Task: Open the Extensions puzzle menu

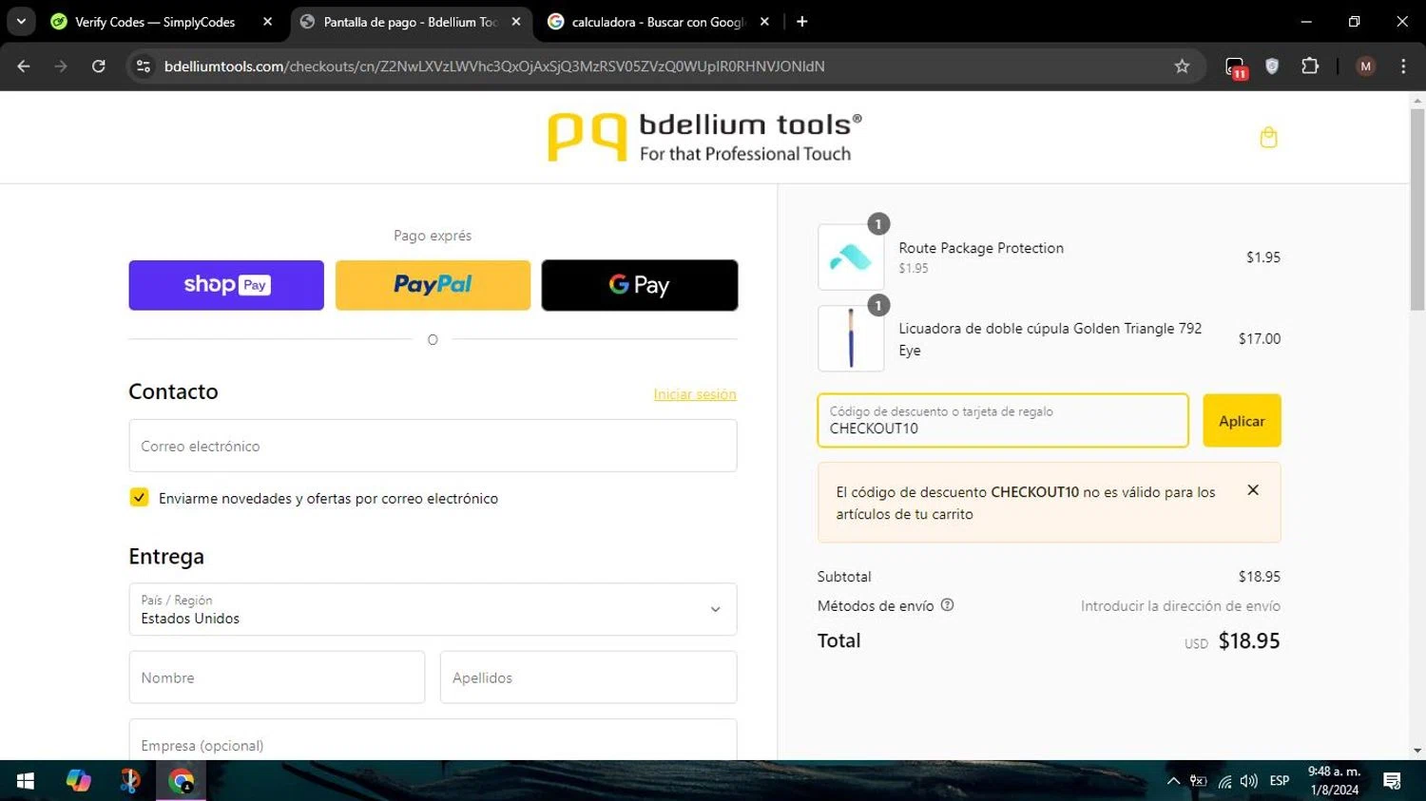Action: [x=1310, y=66]
